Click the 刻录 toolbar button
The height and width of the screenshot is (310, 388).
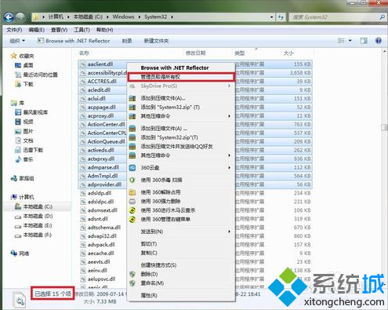(x=127, y=41)
